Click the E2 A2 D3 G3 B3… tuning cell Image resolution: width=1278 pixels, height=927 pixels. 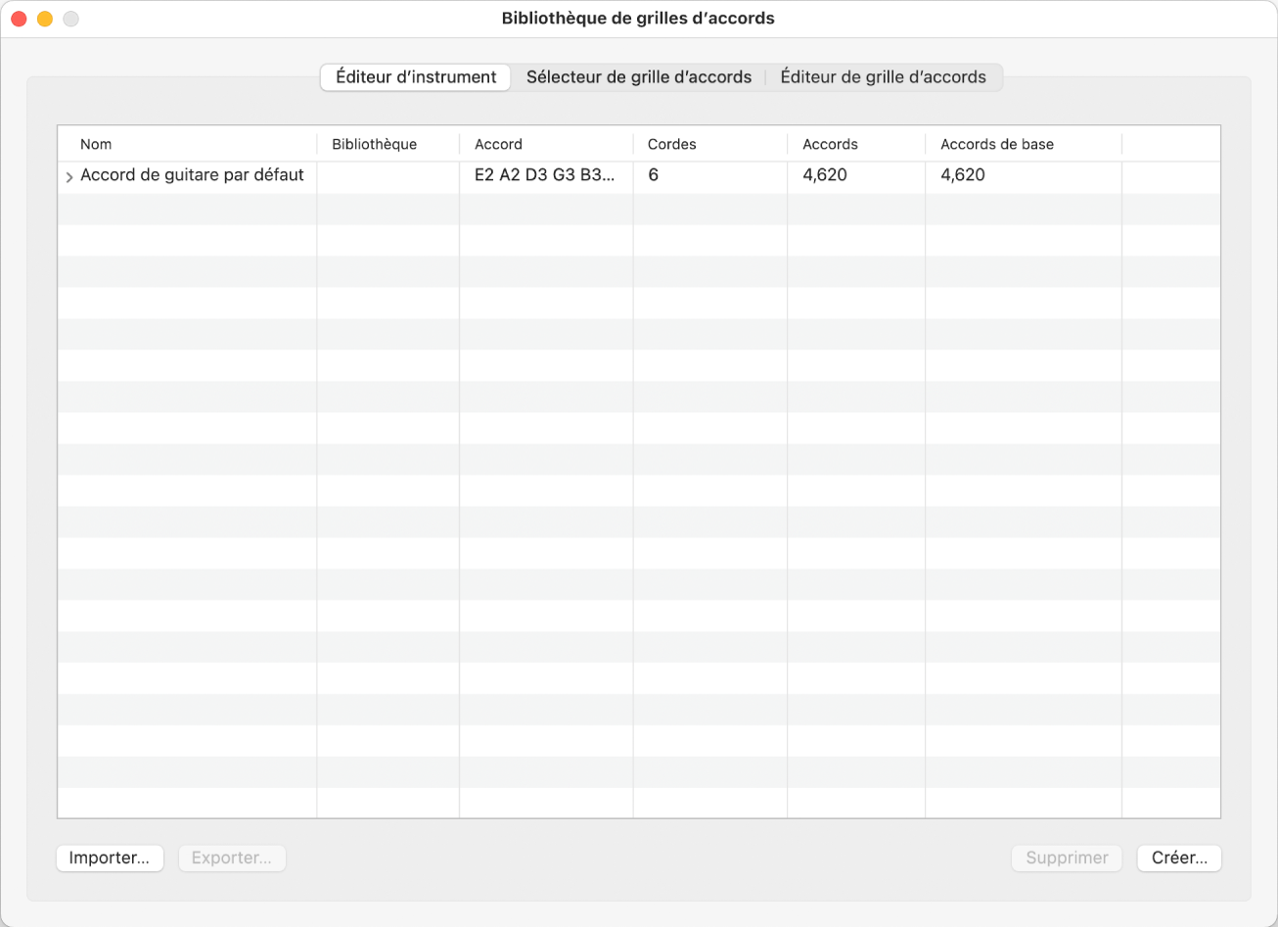pyautogui.click(x=545, y=176)
